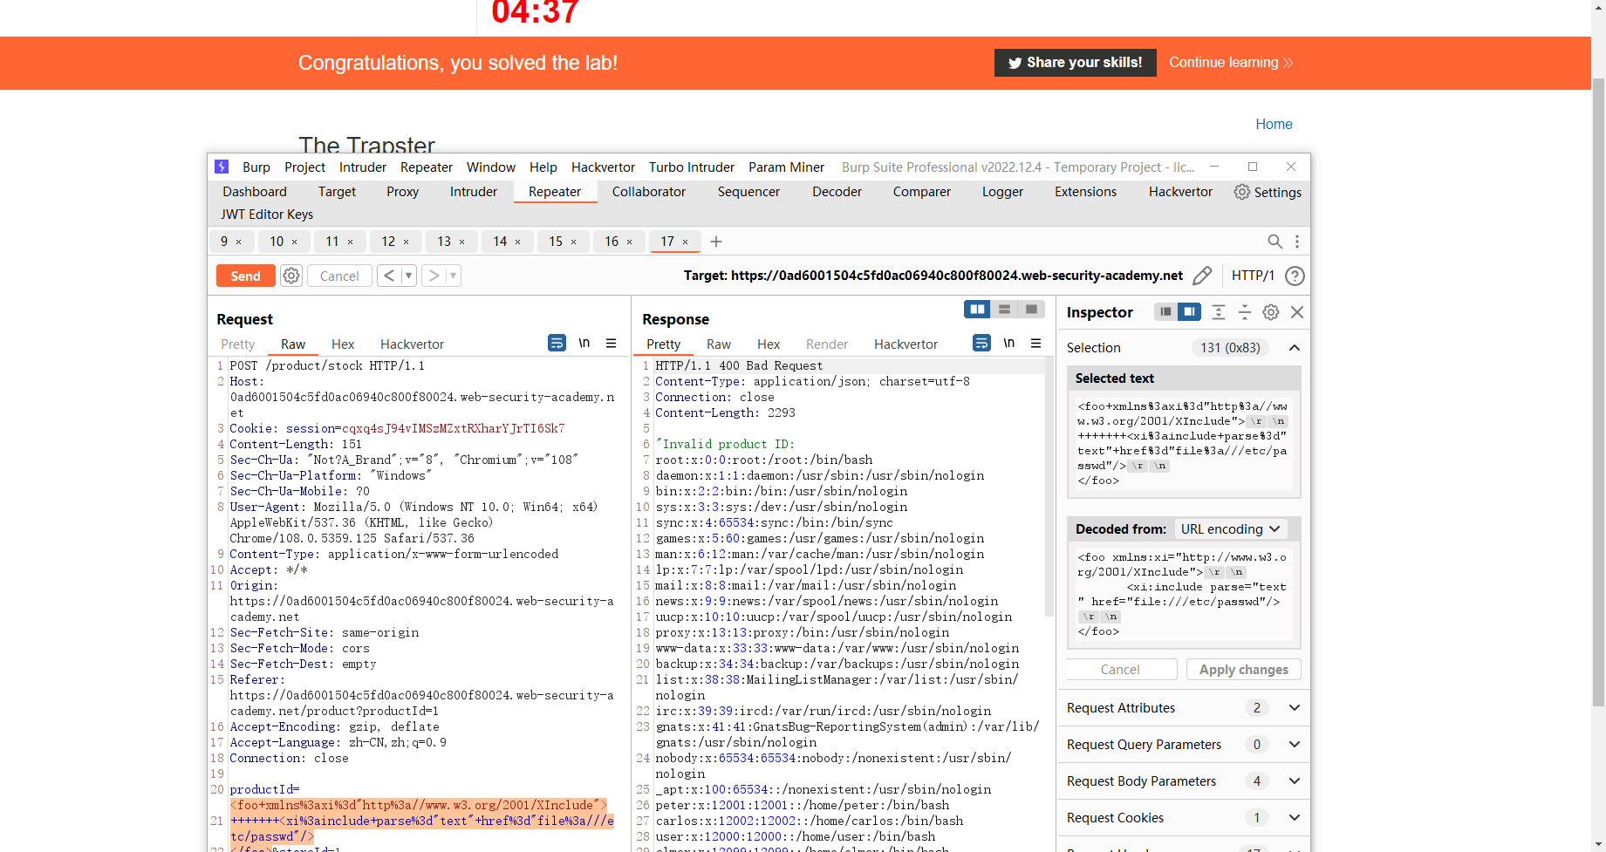Viewport: 1606px width, 852px height.
Task: Switch to stacked top-bottom layout
Action: point(1005,310)
